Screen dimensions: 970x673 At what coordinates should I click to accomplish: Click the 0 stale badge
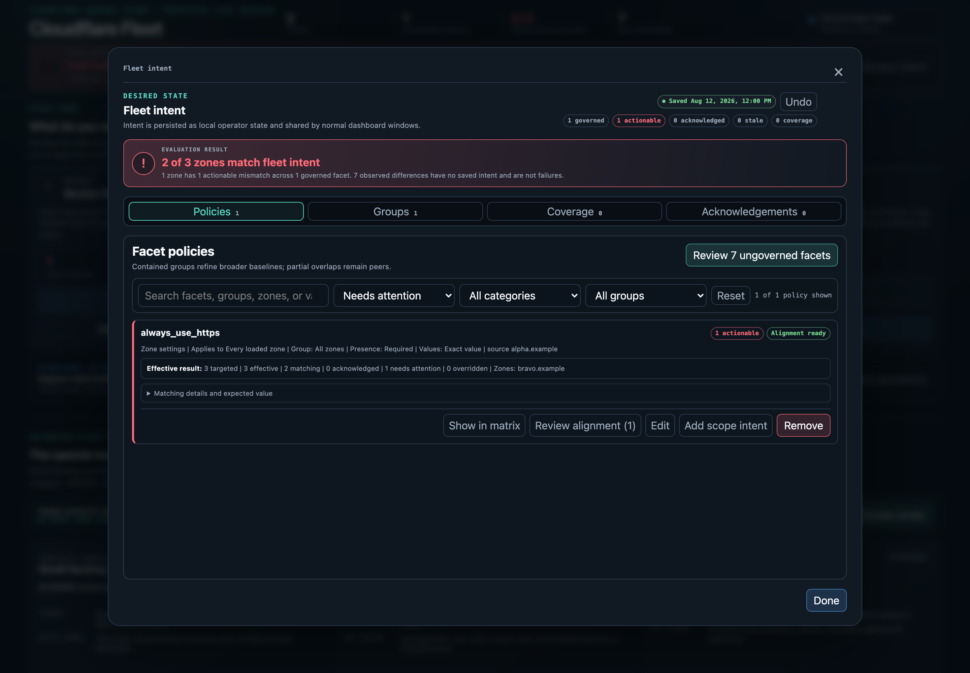point(750,120)
